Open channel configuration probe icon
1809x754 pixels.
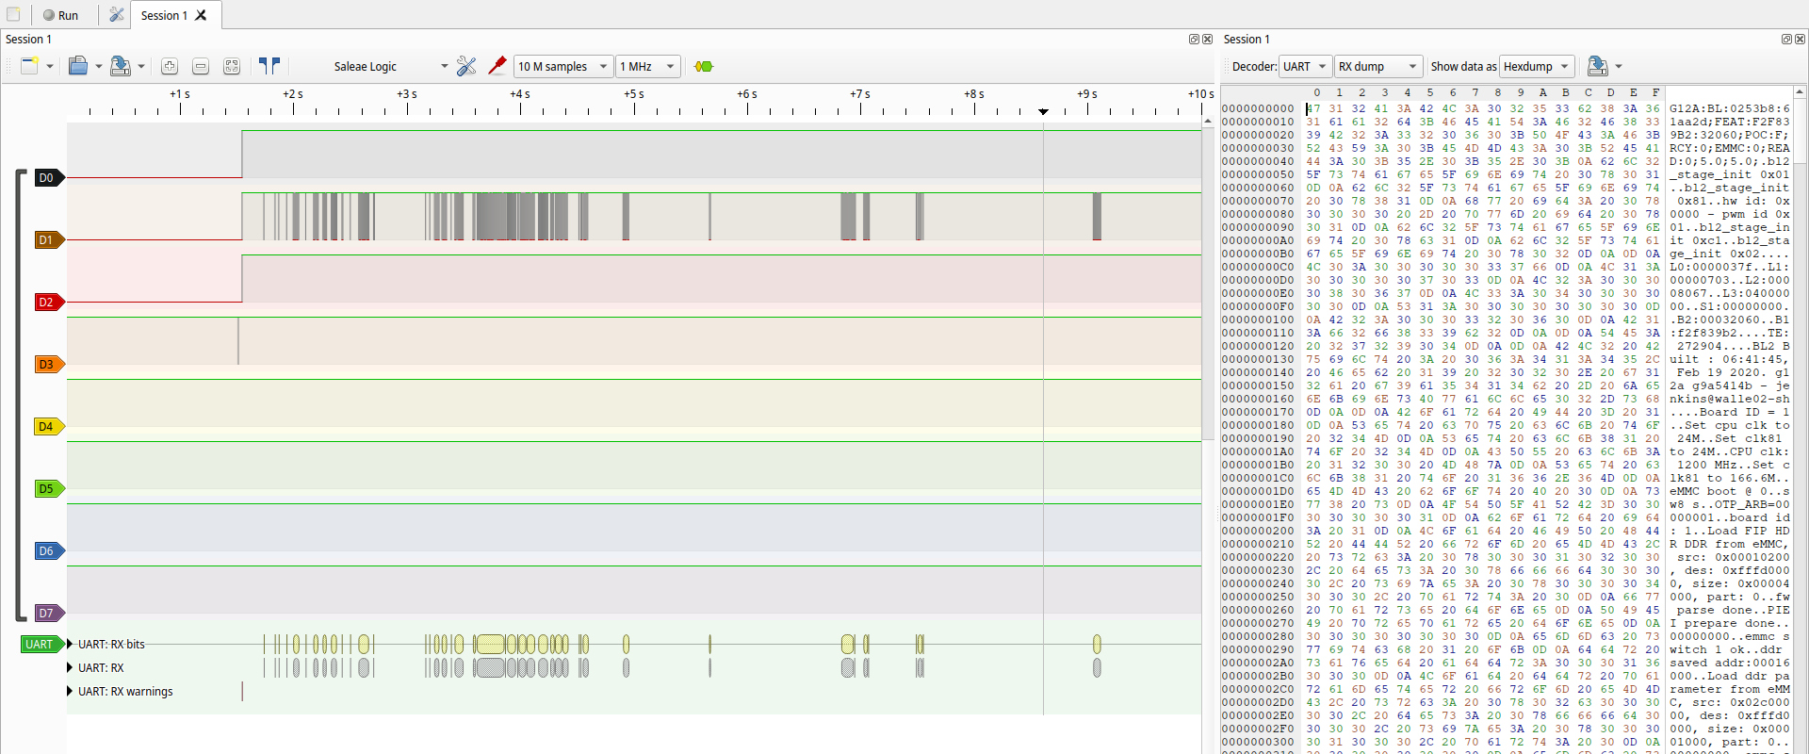[x=497, y=66]
